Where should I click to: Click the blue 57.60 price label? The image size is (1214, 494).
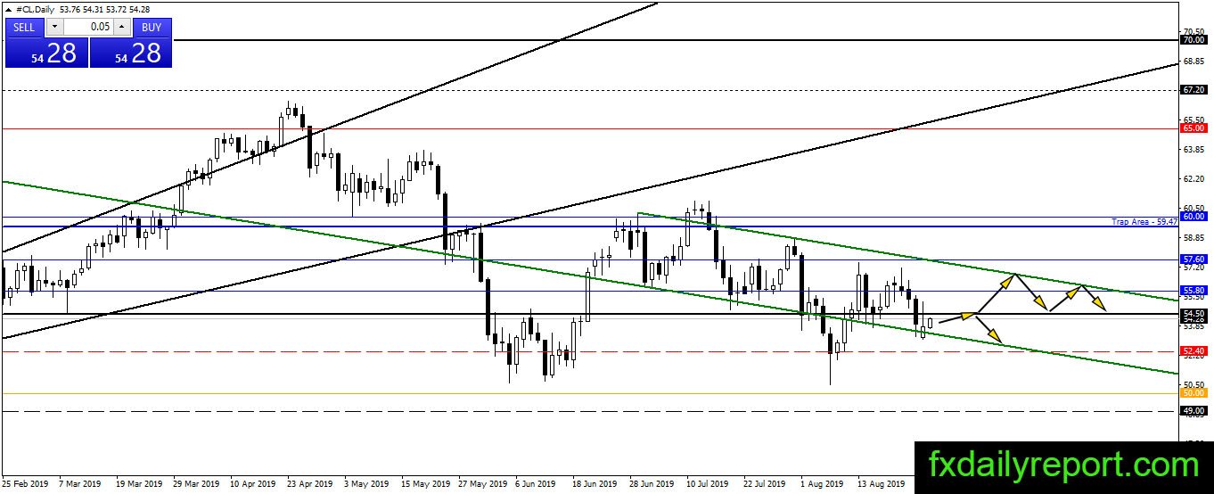1193,259
